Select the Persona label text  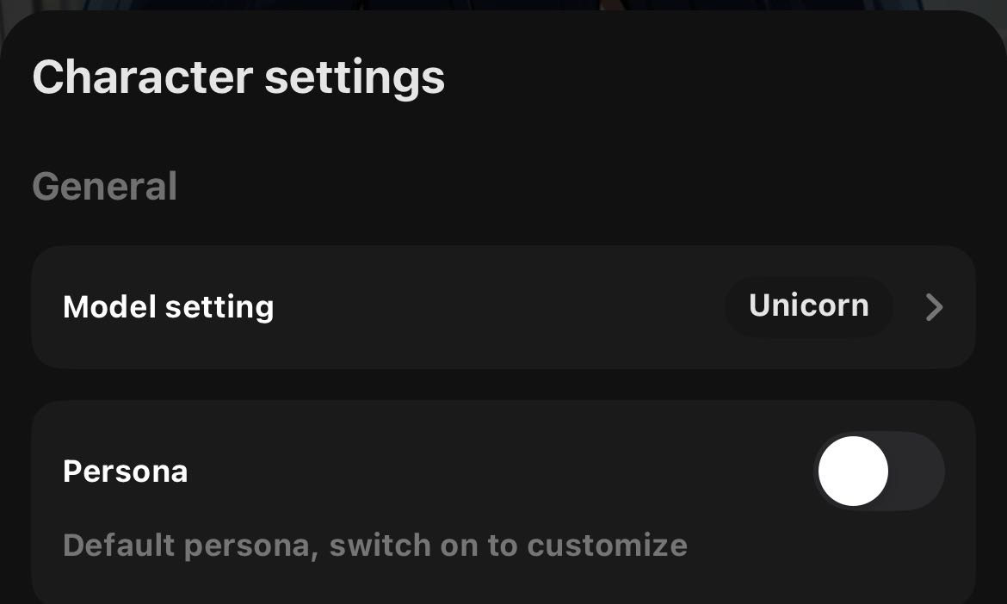point(126,471)
